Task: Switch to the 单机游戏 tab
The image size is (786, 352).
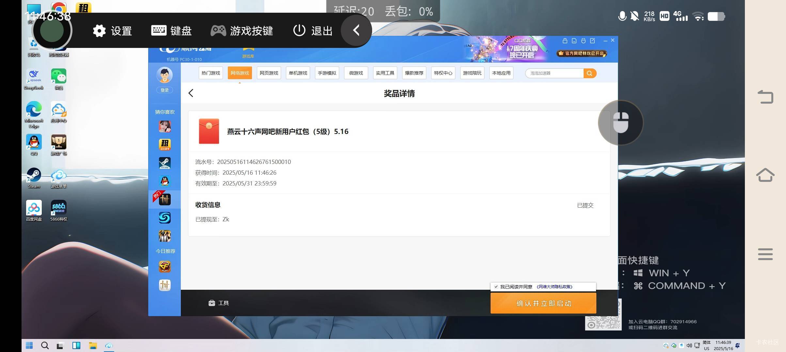Action: [x=298, y=73]
